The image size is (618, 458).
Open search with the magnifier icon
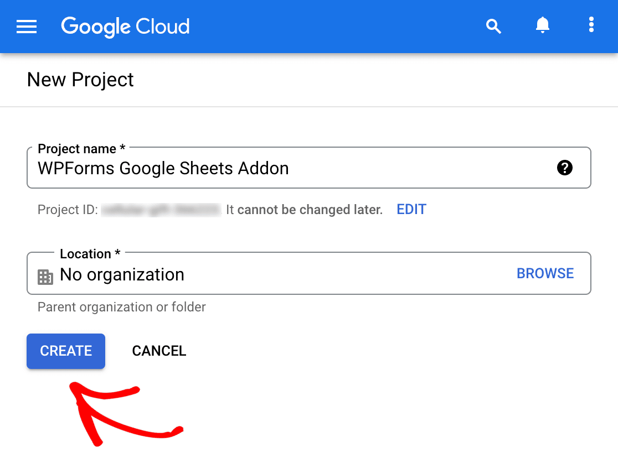click(x=493, y=27)
